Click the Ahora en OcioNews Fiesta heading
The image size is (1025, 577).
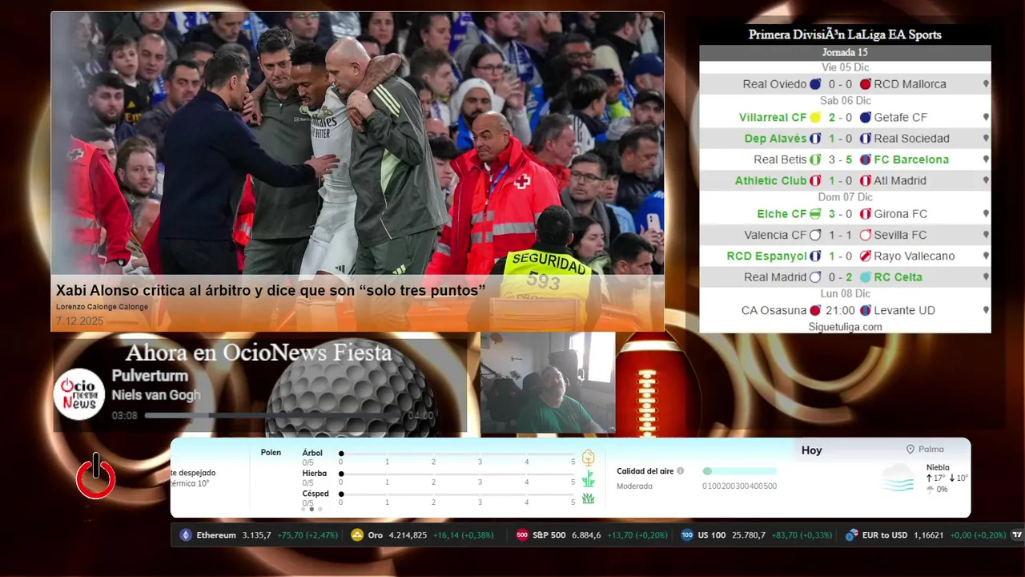pyautogui.click(x=259, y=353)
